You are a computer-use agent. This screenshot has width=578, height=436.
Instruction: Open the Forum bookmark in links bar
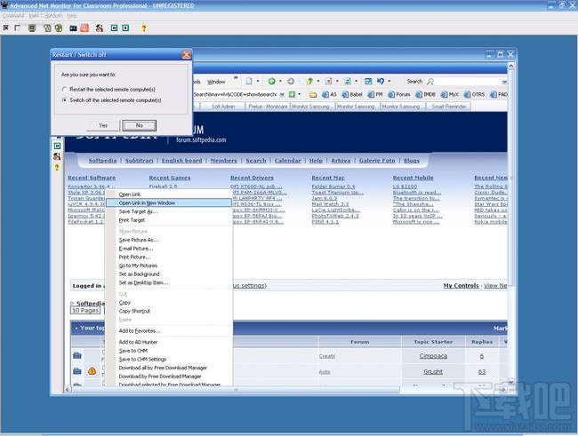pos(399,95)
